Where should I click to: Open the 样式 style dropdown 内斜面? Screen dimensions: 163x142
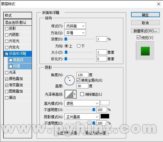tap(75, 26)
